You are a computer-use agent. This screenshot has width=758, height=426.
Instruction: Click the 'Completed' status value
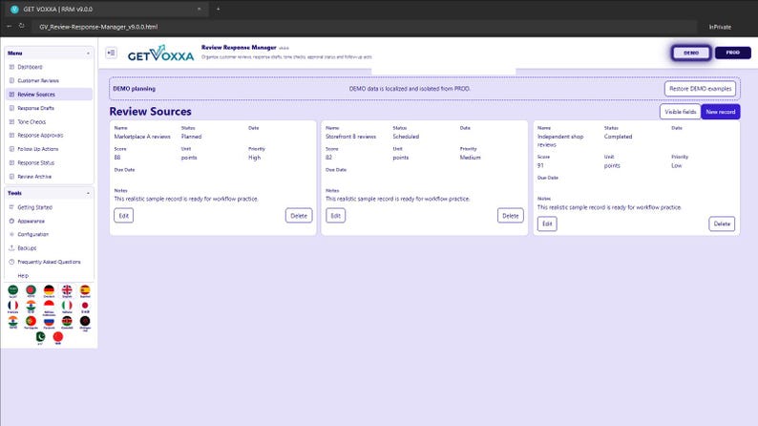618,137
